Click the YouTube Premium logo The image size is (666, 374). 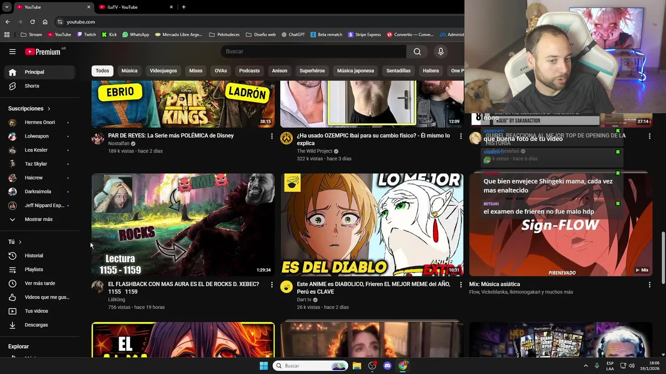coord(43,51)
